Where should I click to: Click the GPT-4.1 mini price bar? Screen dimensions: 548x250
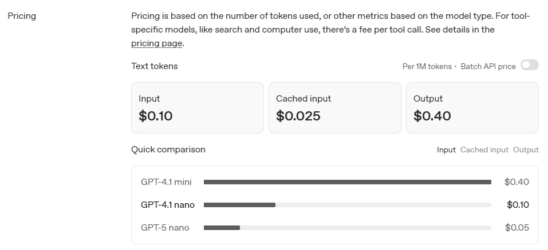click(x=347, y=182)
